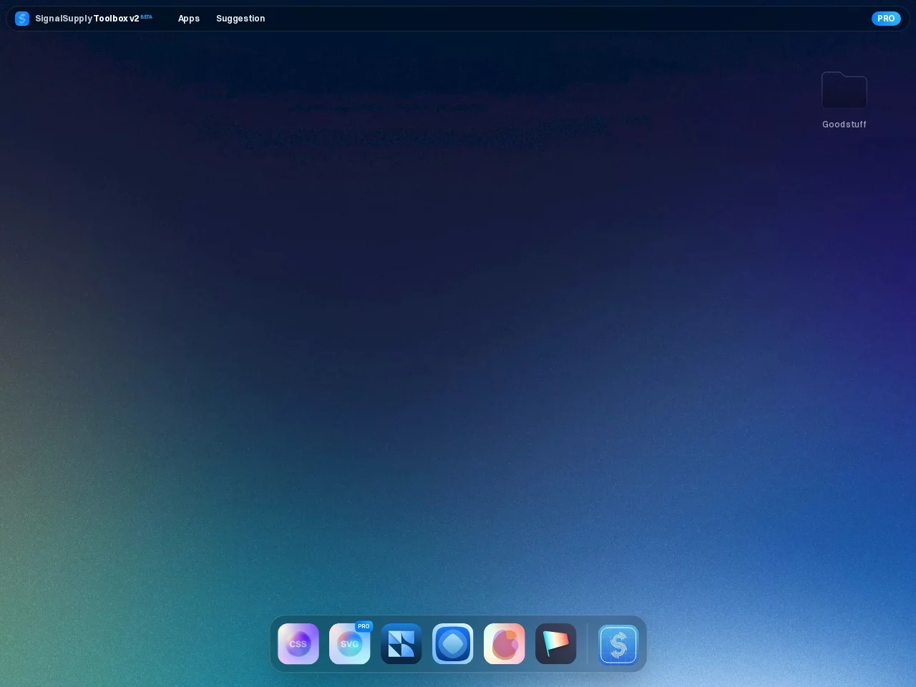Open the Apps menu
Viewport: 916px width, 687px height.
pos(189,19)
